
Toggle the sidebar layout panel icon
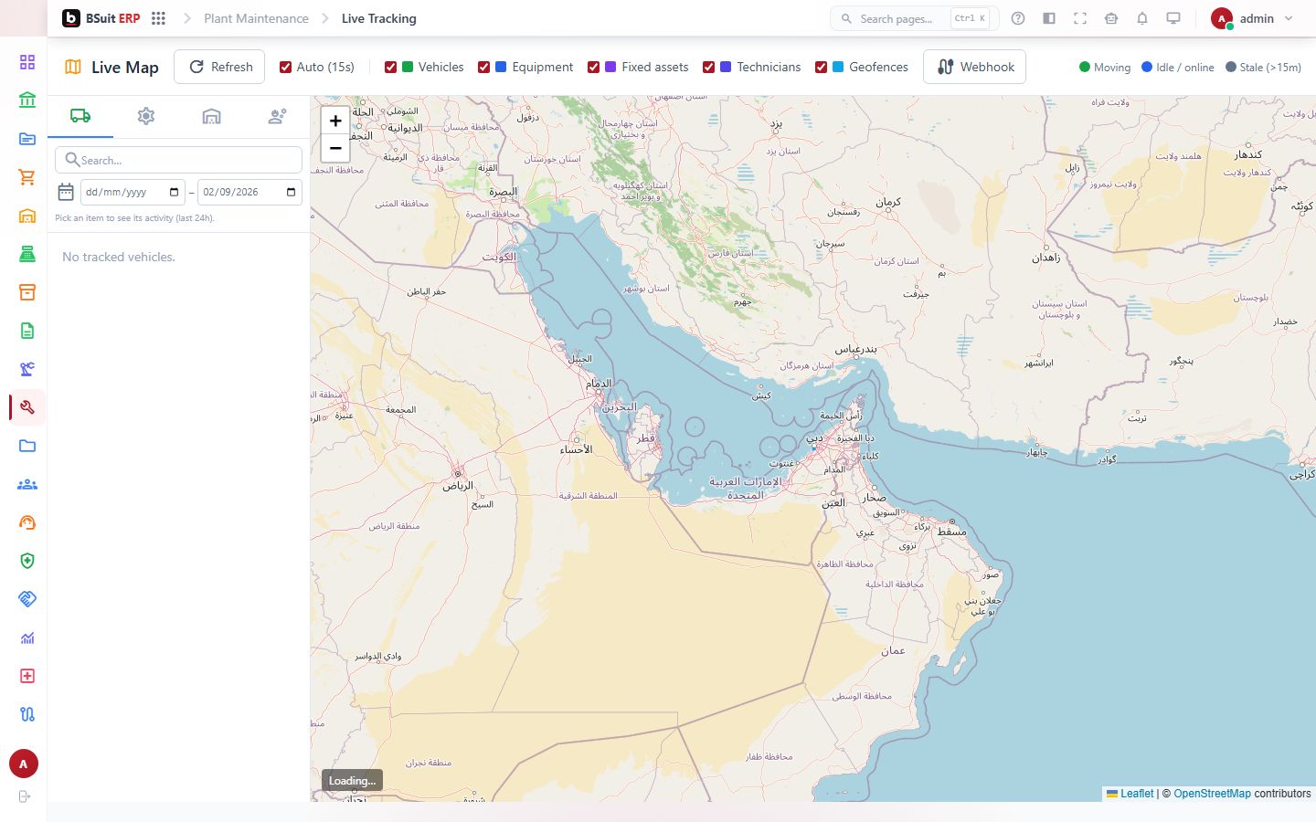1049,18
